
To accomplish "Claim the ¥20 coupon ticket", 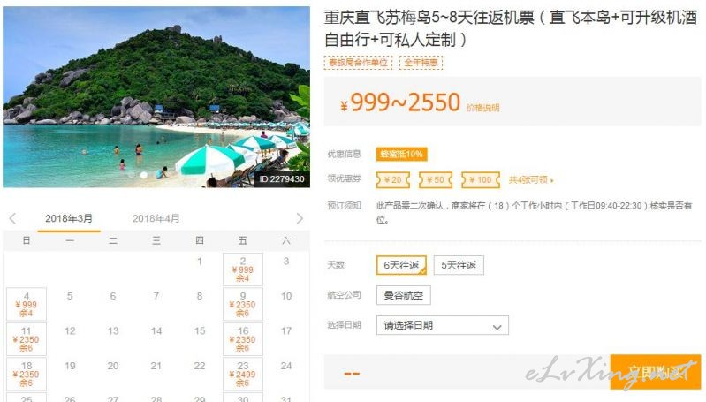I will click(x=393, y=180).
